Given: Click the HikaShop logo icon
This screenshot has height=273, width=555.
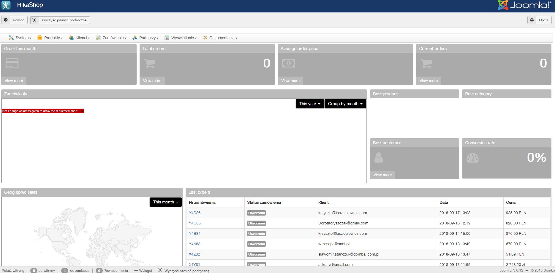Looking at the screenshot, I should [x=6, y=5].
